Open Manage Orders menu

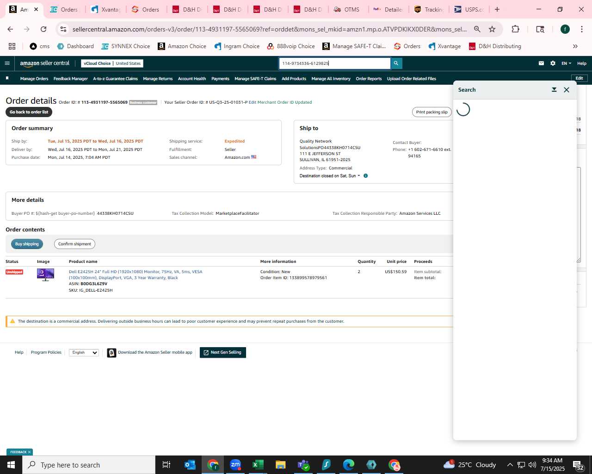[34, 79]
